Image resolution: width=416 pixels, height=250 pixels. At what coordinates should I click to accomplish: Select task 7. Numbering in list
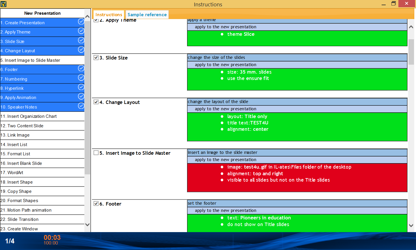42,79
